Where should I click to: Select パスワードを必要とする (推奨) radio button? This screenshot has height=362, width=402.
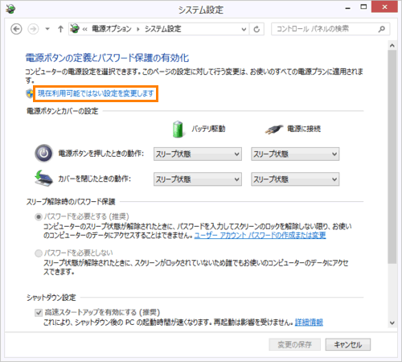pyautogui.click(x=39, y=216)
